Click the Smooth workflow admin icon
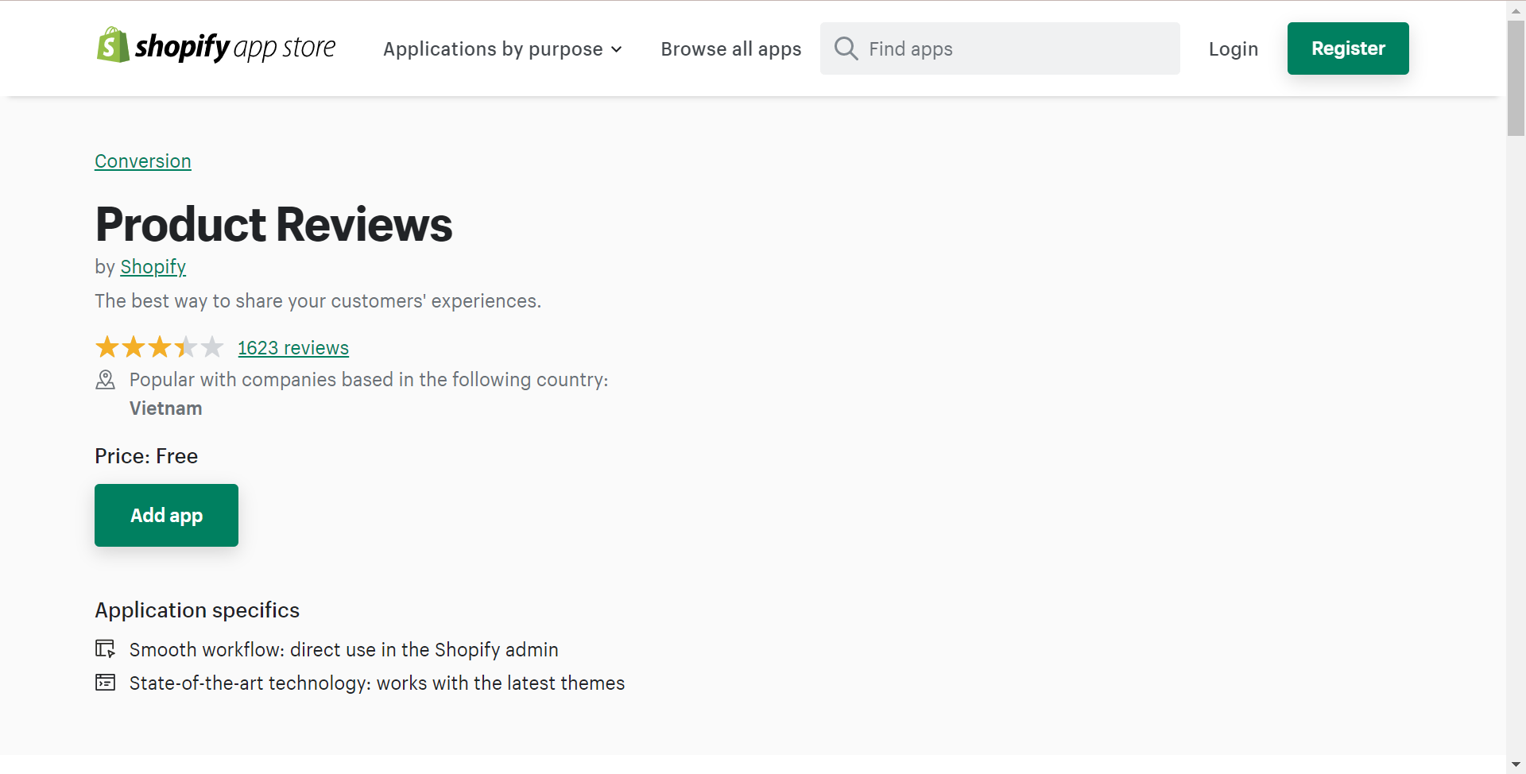This screenshot has width=1526, height=774. 105,649
